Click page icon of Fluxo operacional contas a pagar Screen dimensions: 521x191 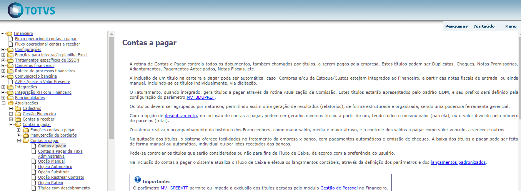(11, 39)
